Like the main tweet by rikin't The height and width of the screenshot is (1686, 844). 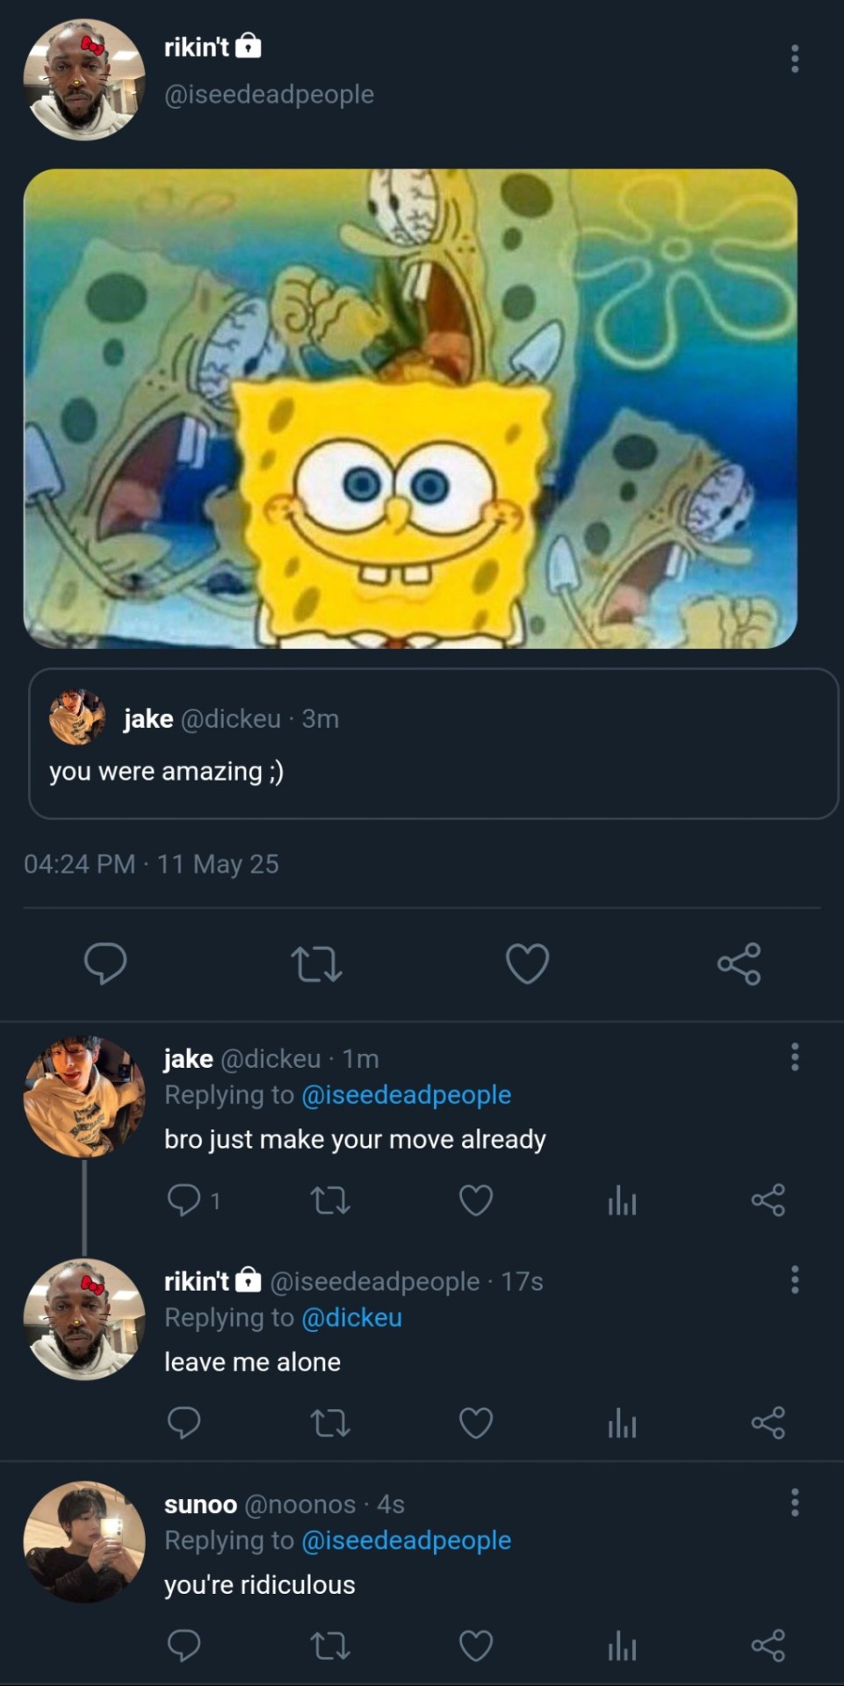coord(527,963)
